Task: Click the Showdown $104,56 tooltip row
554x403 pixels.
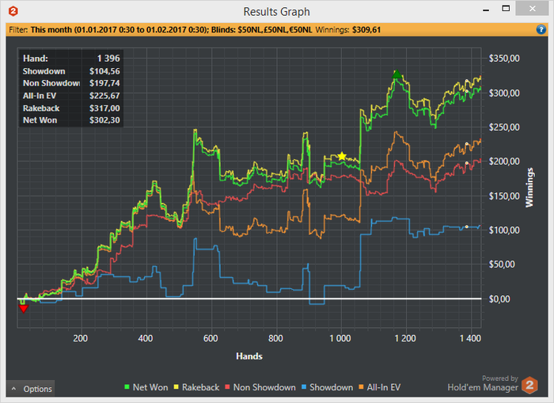Action: point(71,71)
